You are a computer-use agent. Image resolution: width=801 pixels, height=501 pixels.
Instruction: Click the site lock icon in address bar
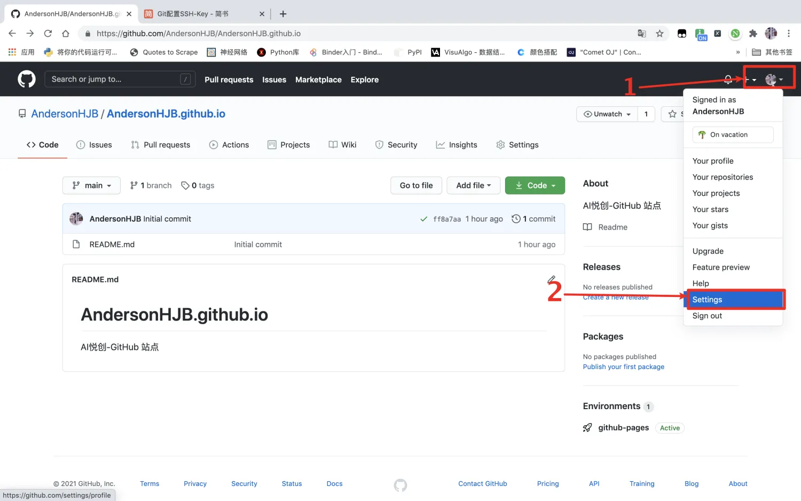pyautogui.click(x=88, y=33)
